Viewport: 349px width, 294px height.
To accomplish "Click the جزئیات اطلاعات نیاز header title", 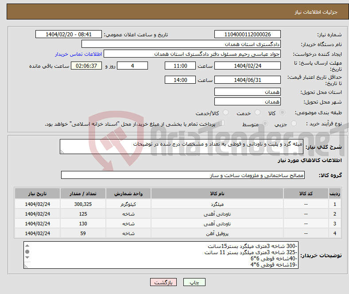I will [x=316, y=12].
